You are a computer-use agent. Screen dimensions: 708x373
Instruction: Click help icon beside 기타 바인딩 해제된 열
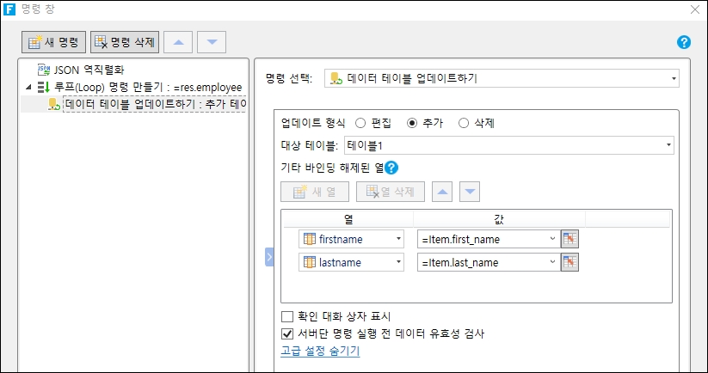[x=391, y=168]
